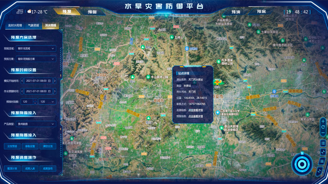Expand the 预报方案 dropdown
Screen dimensions: 328x184
pos(36,59)
